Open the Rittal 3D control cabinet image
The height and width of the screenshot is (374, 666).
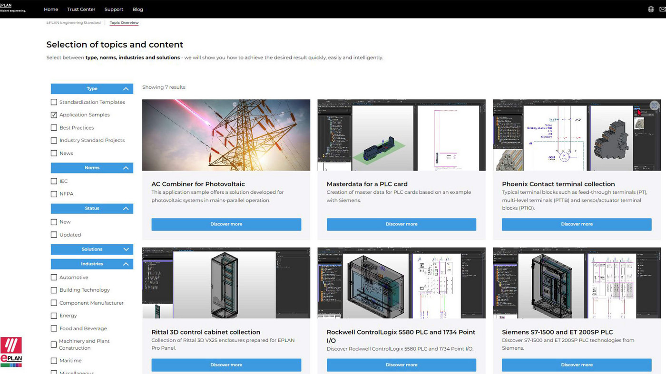pos(226,283)
